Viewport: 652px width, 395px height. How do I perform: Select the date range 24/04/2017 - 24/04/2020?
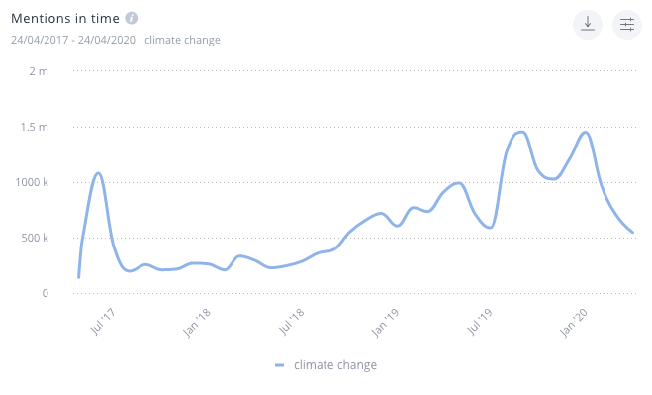pyautogui.click(x=73, y=40)
